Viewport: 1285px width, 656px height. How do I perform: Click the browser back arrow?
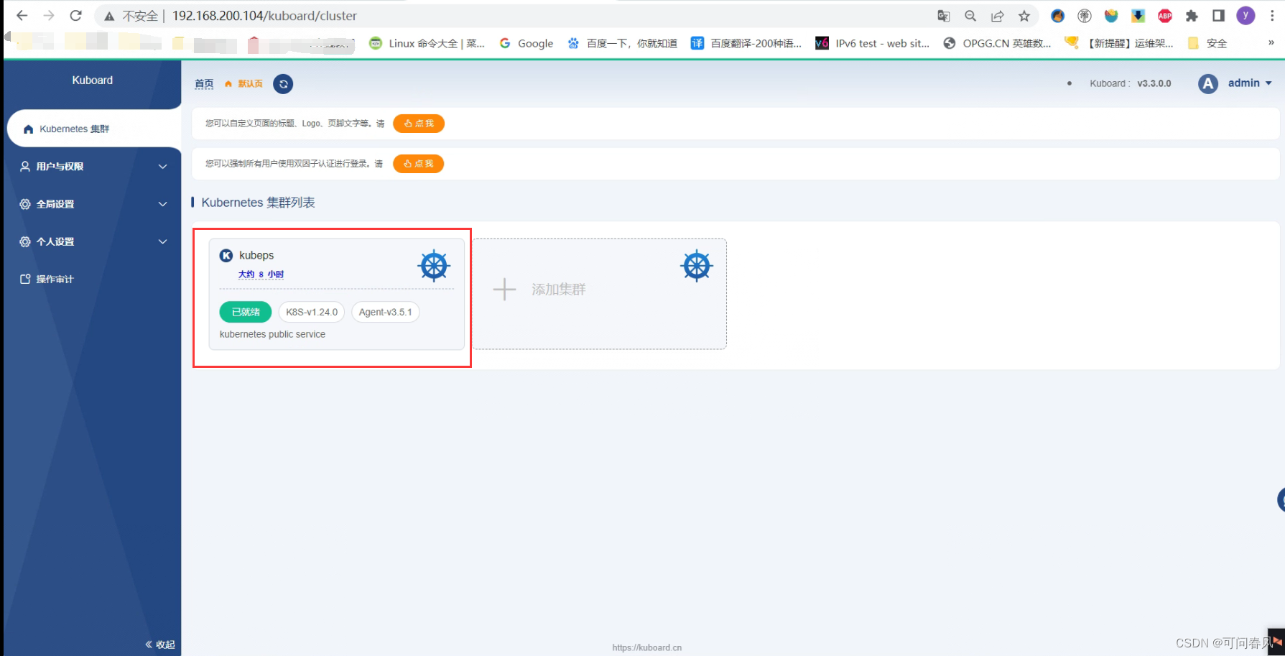(22, 15)
